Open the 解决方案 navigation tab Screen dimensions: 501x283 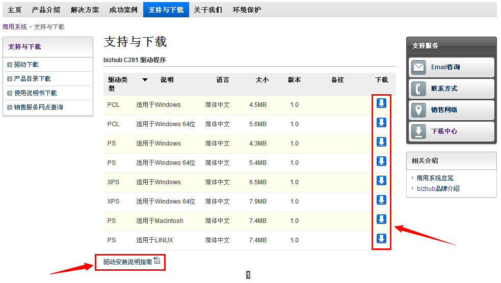(x=85, y=10)
